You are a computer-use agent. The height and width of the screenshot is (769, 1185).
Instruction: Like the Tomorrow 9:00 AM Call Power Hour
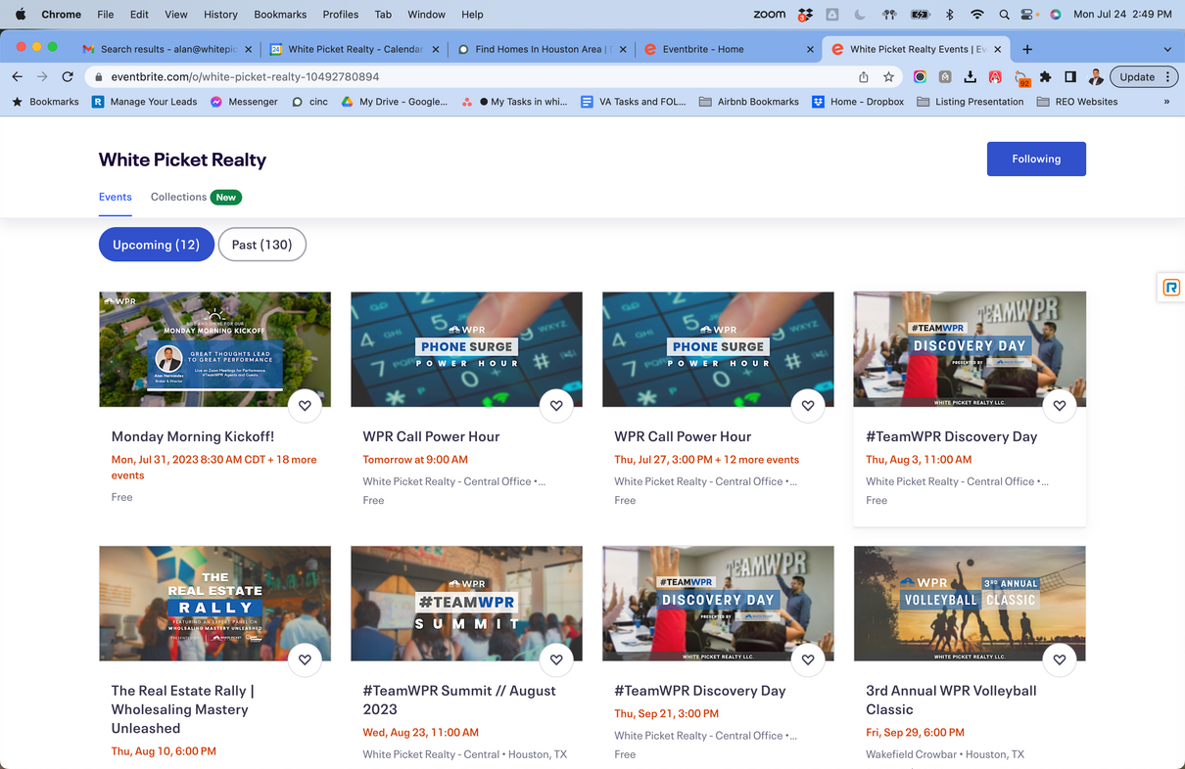pyautogui.click(x=556, y=405)
